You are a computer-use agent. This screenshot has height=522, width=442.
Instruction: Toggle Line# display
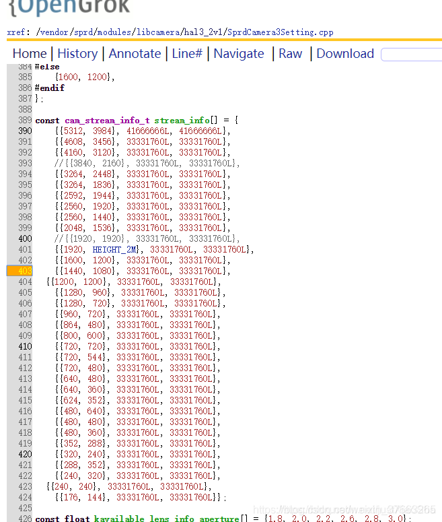pos(187,54)
